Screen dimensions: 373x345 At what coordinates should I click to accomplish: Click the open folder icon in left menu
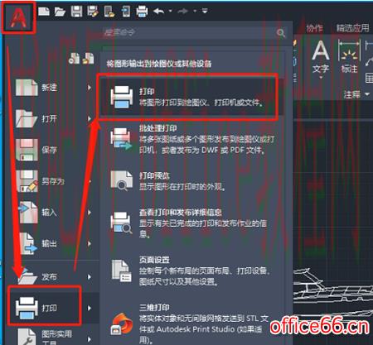pyautogui.click(x=27, y=119)
